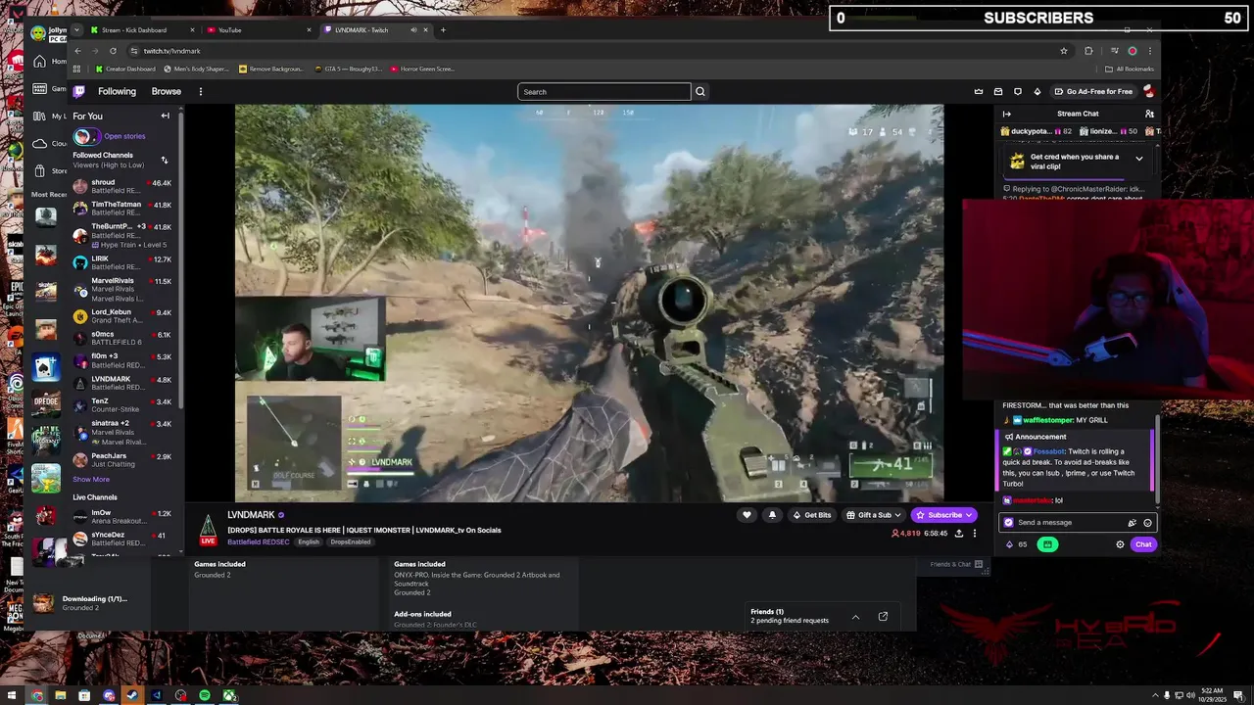This screenshot has width=1254, height=705.
Task: Open Chrome three-dot menu
Action: point(1150,51)
